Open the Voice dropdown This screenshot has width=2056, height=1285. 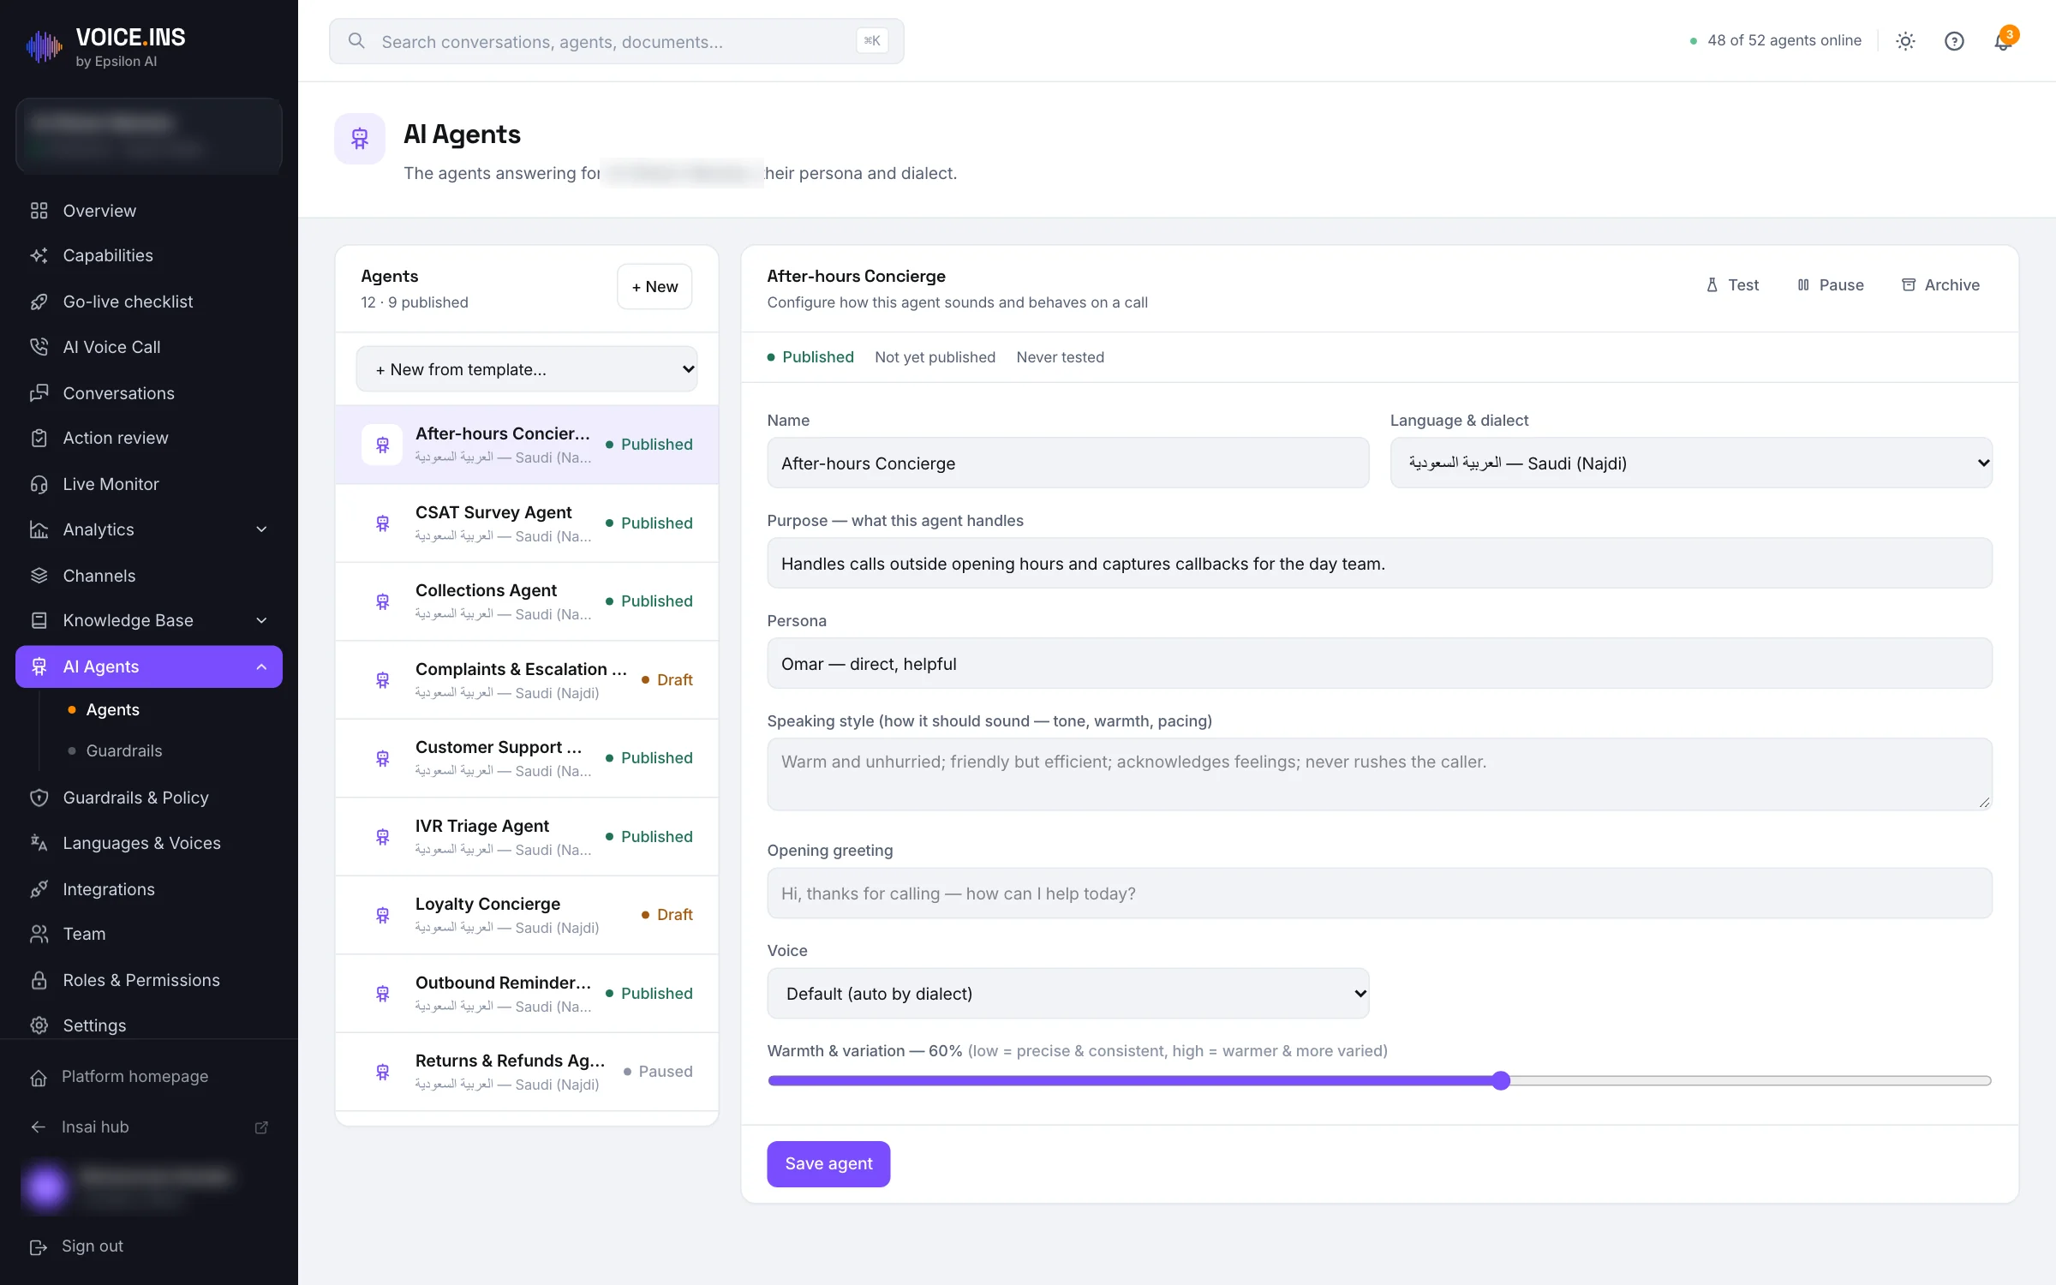point(1068,994)
